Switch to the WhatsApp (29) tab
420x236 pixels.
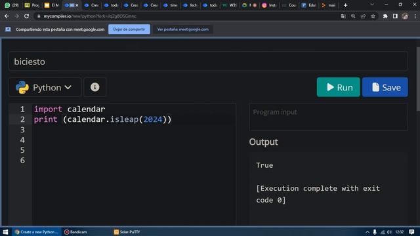12,5
